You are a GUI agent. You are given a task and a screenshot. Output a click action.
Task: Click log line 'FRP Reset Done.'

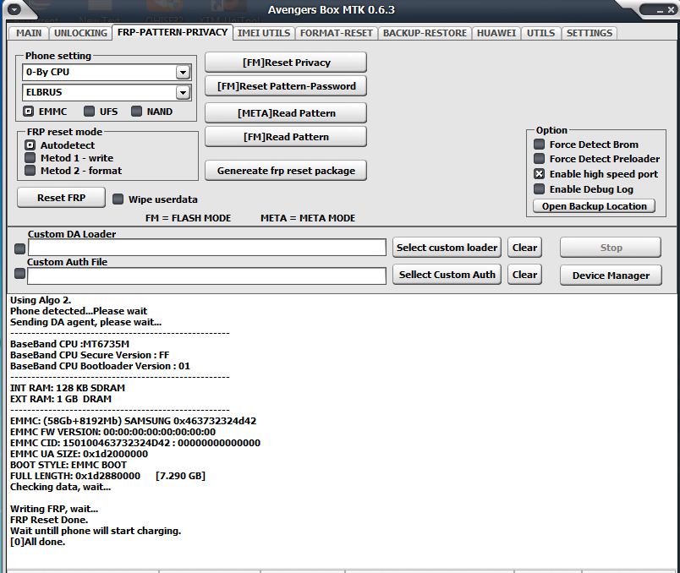(x=49, y=520)
